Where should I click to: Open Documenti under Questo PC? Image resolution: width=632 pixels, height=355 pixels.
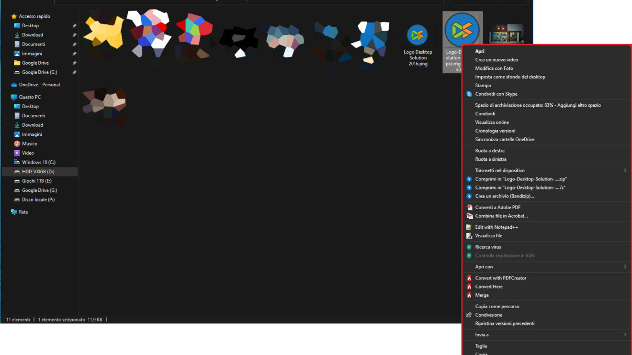(x=34, y=116)
